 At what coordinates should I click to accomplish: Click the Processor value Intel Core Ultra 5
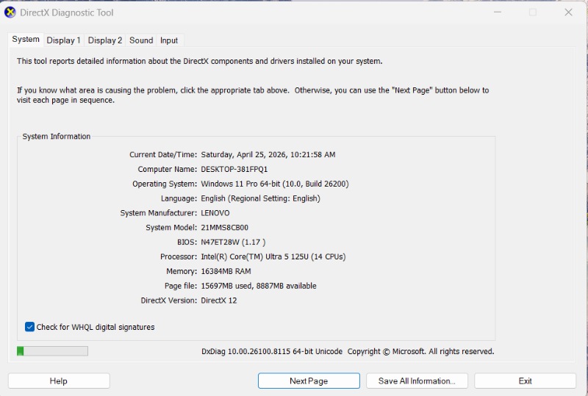click(x=273, y=256)
